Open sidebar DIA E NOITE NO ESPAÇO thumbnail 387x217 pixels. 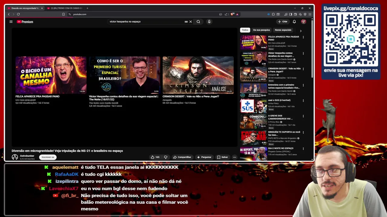coord(253,153)
